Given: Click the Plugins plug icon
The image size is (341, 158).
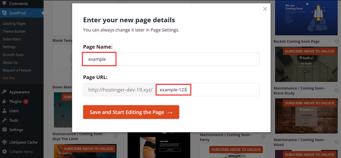Looking at the screenshot, I should tap(4, 101).
